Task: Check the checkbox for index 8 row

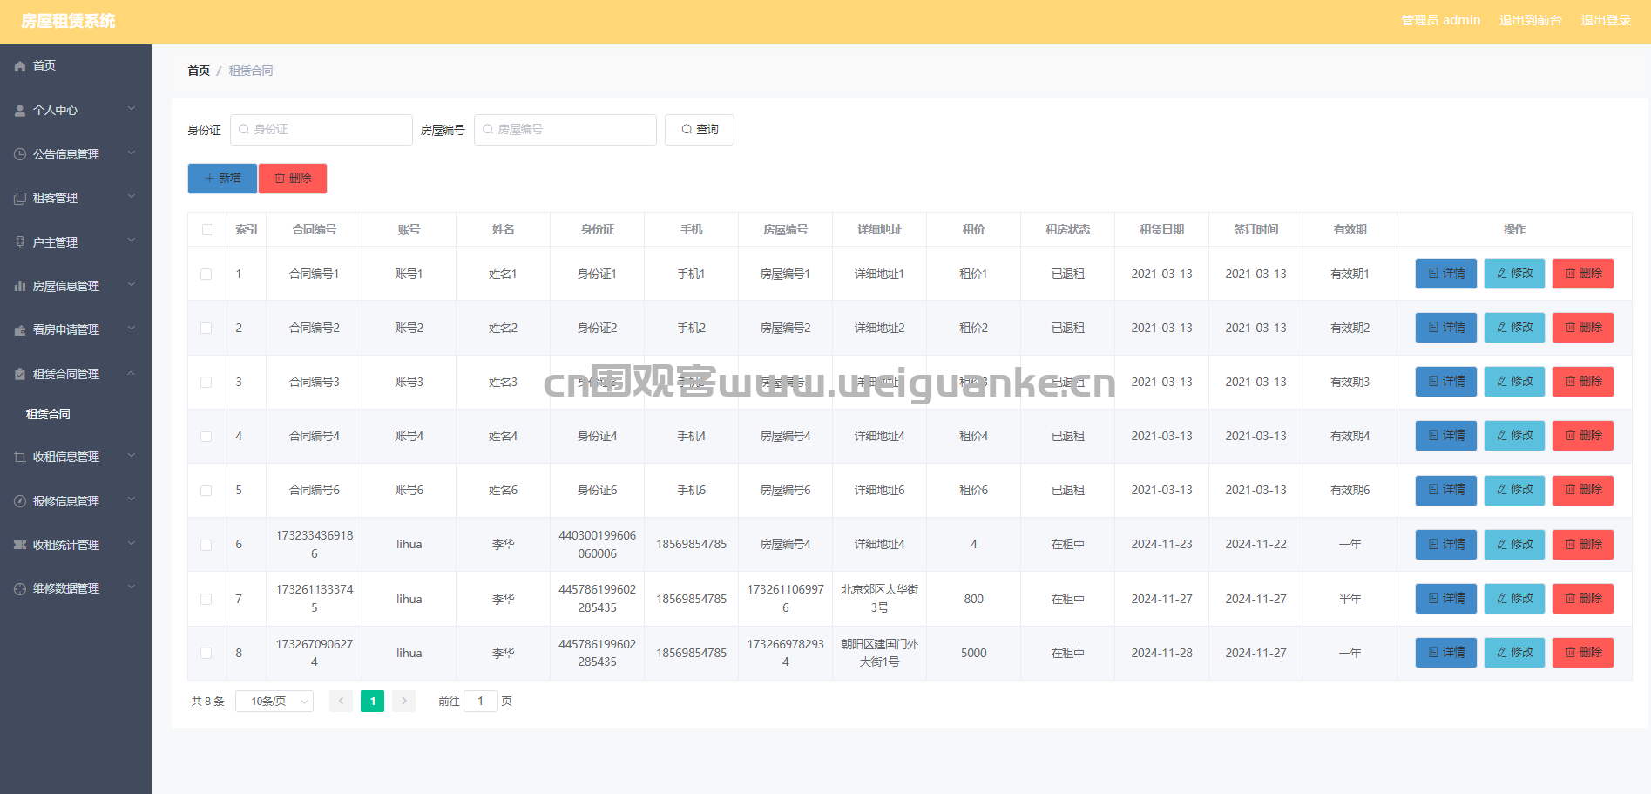Action: (206, 653)
